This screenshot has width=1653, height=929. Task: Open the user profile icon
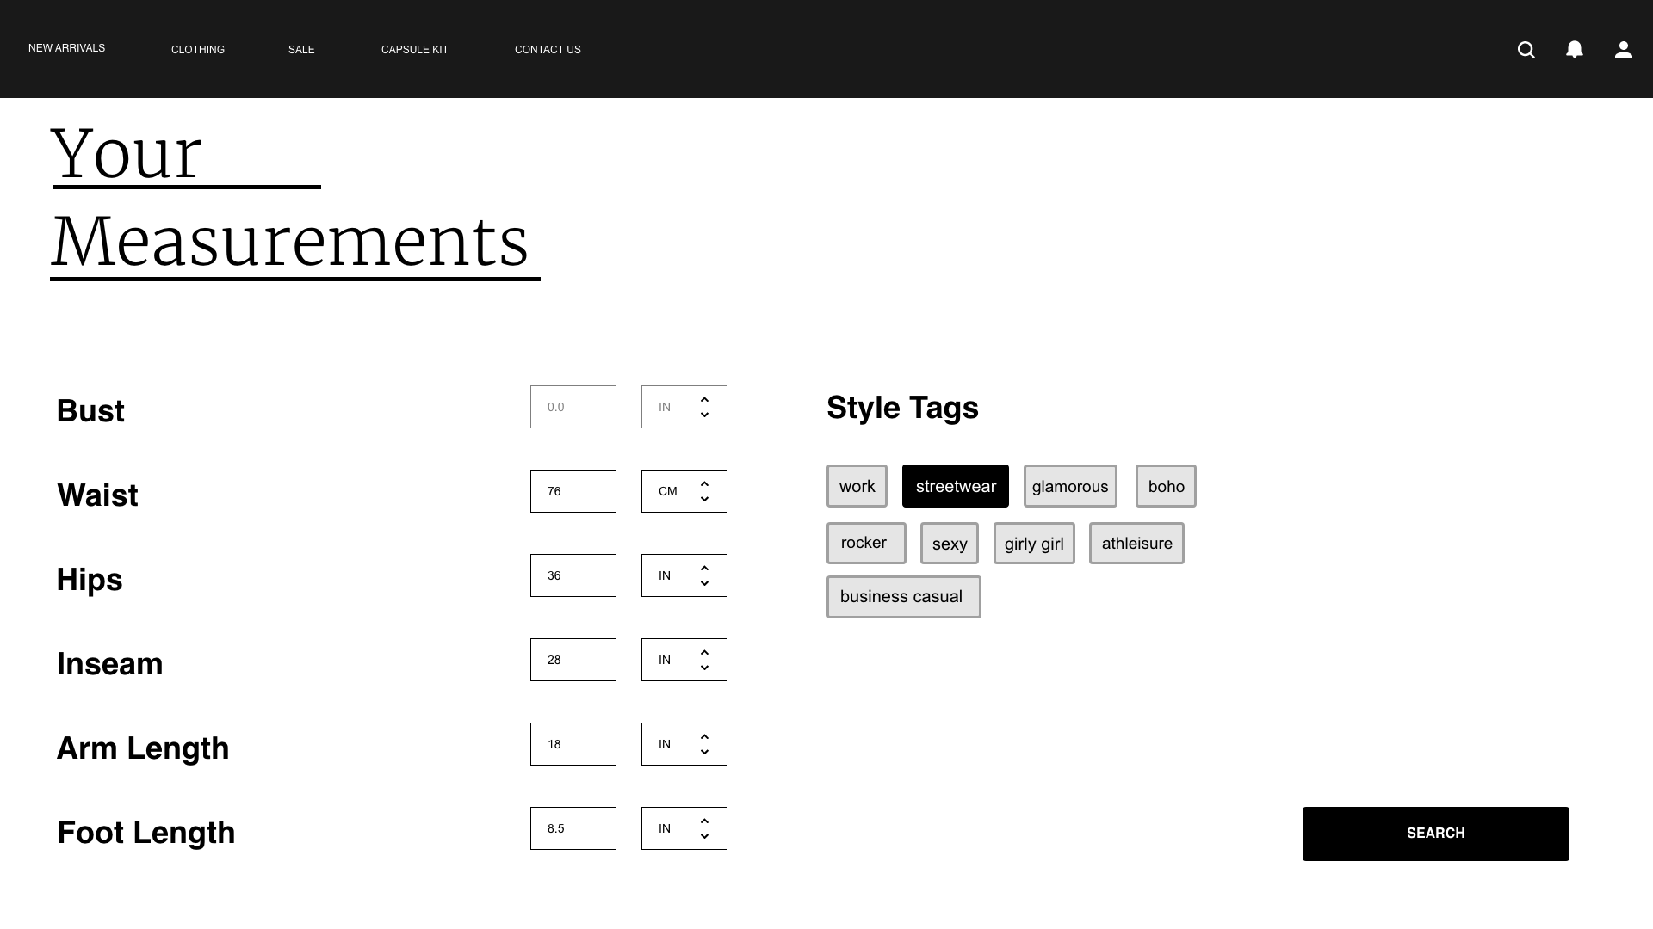[x=1623, y=50]
